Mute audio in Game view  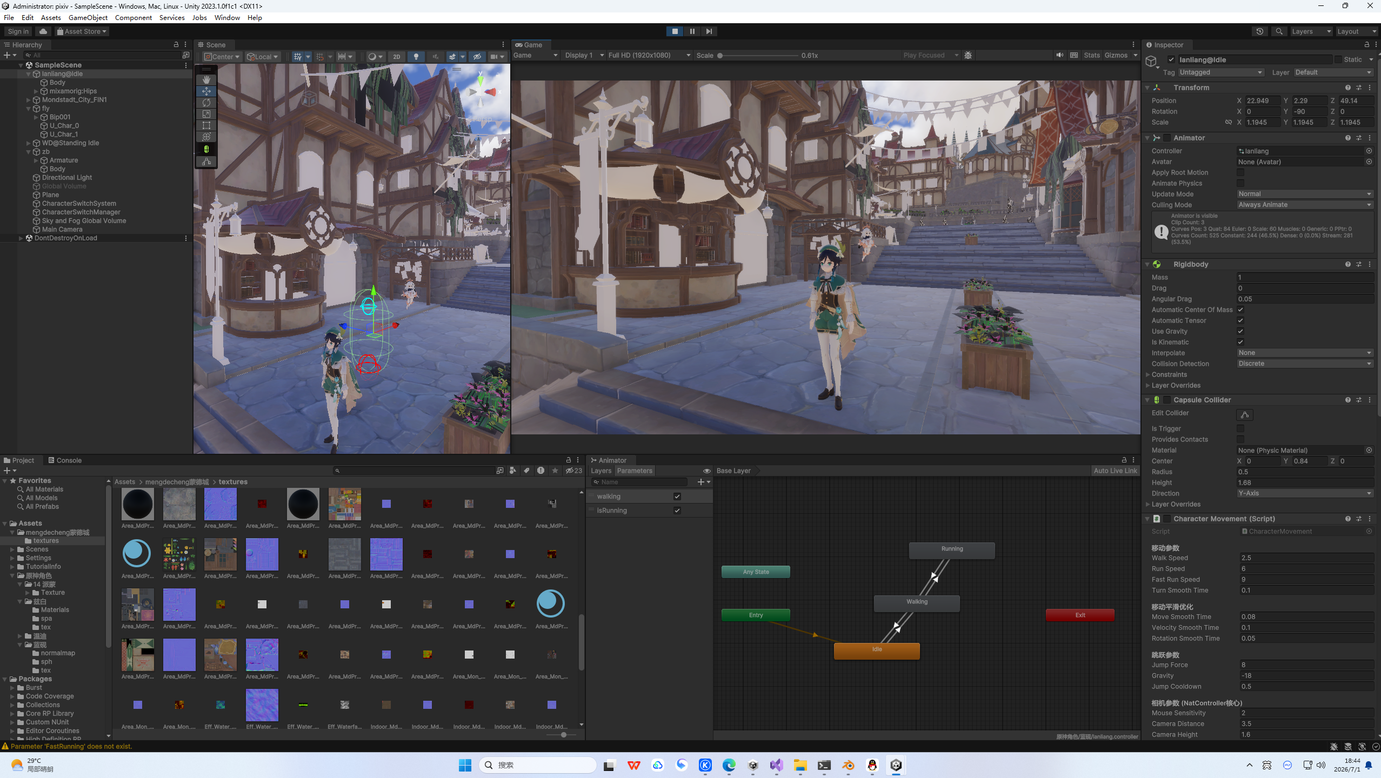point(1059,55)
